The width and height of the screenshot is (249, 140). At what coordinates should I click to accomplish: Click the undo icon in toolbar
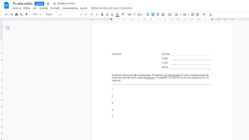tap(6, 15)
